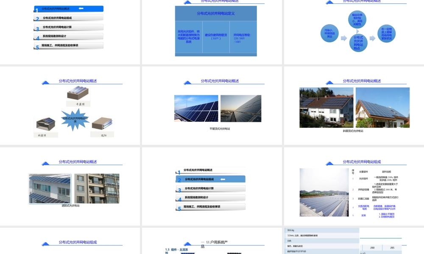Select item 5 现场施工、并网流程及验收事项 in second agenda slide
This screenshot has width=424, height=254.
click(x=211, y=207)
